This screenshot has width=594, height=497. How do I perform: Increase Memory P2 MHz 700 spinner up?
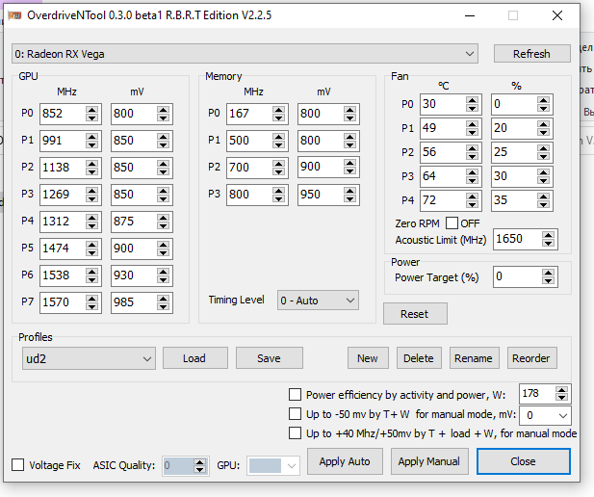pos(278,164)
